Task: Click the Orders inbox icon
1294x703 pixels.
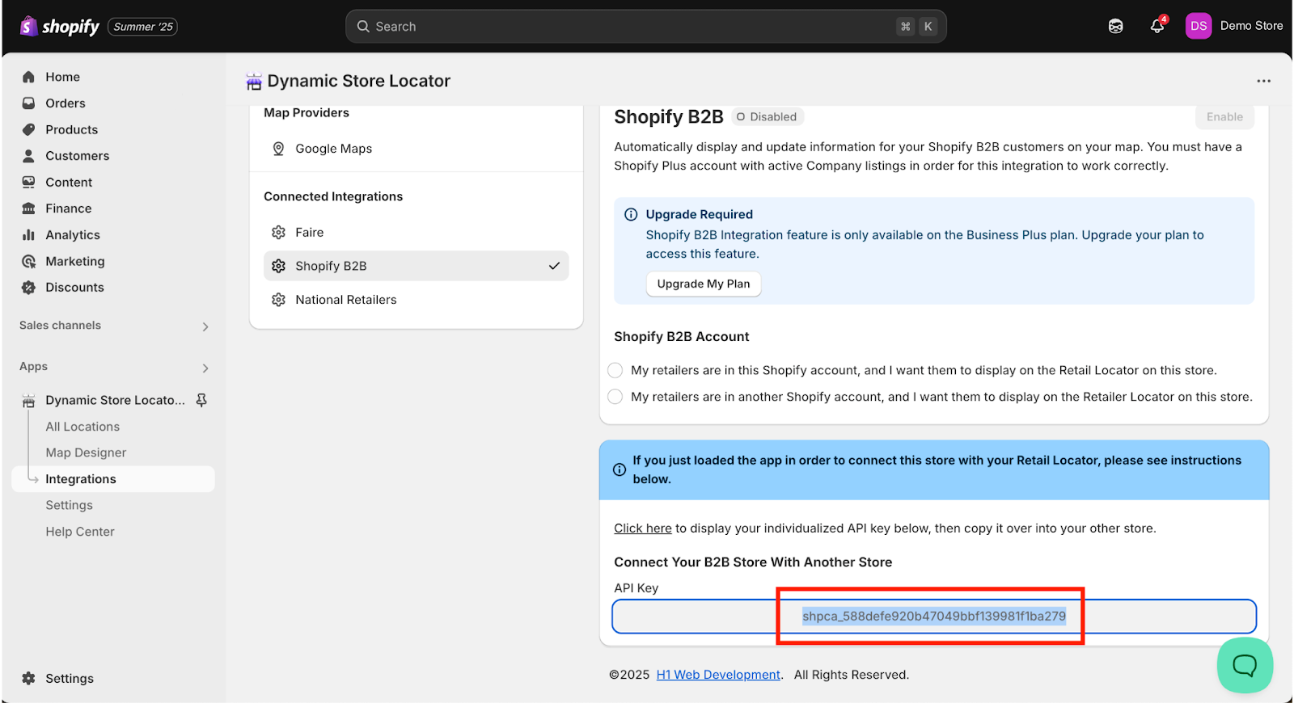Action: click(29, 103)
